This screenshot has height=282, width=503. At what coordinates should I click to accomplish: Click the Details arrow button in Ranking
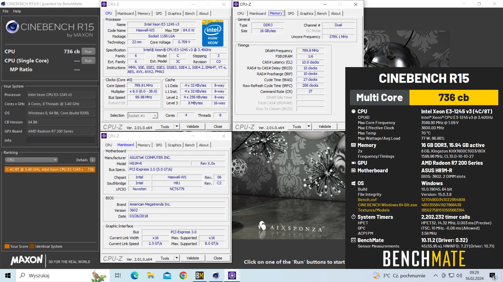(x=92, y=160)
